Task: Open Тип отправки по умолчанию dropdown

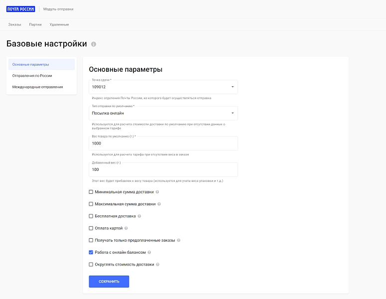Action: 163,113
